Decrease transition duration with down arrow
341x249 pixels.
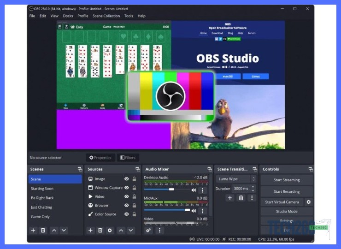253,190
